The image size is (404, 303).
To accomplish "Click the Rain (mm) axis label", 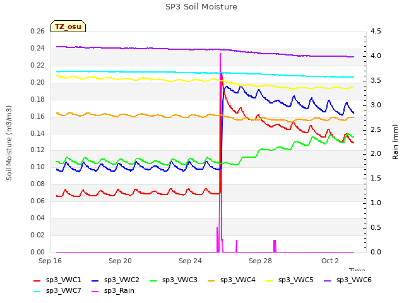I will click(x=395, y=142).
